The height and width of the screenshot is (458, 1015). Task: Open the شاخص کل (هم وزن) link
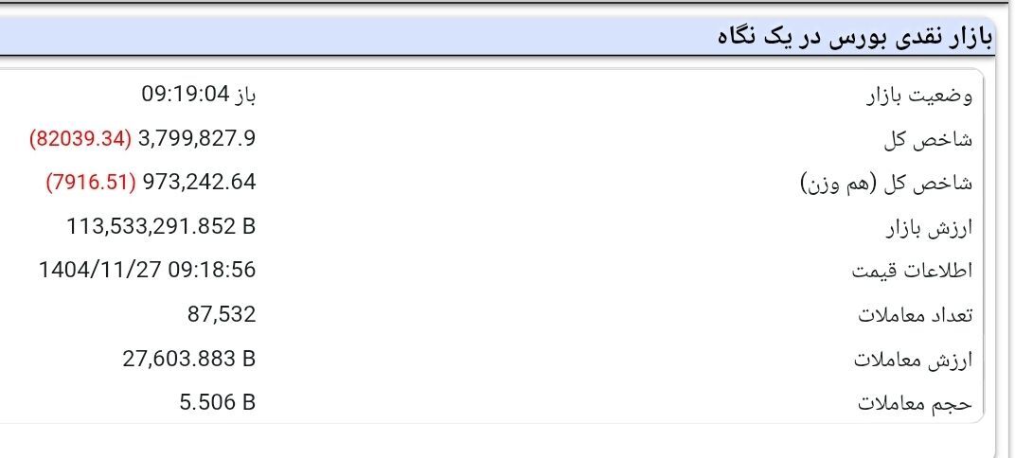point(887,184)
